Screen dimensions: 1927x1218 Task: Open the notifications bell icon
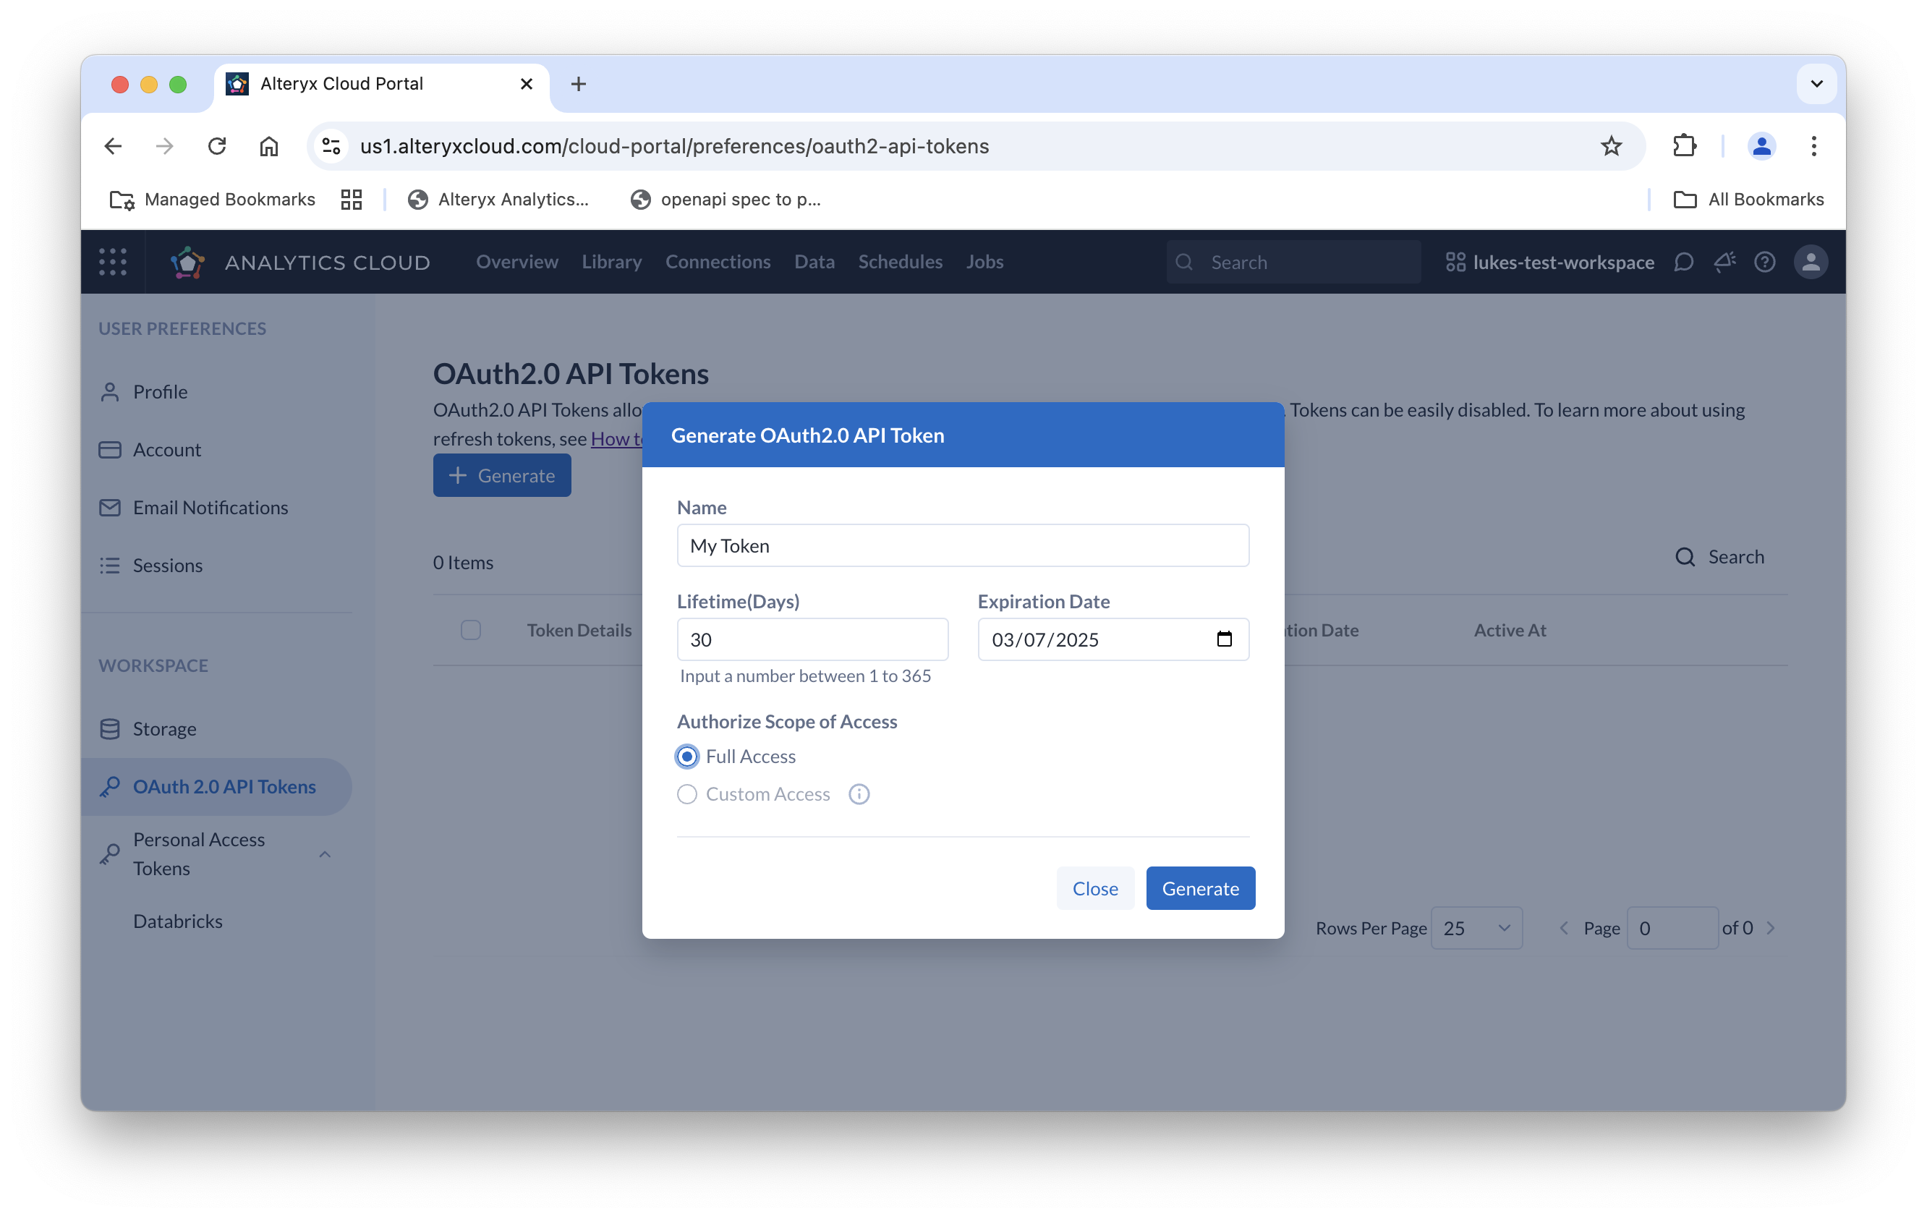point(1724,262)
